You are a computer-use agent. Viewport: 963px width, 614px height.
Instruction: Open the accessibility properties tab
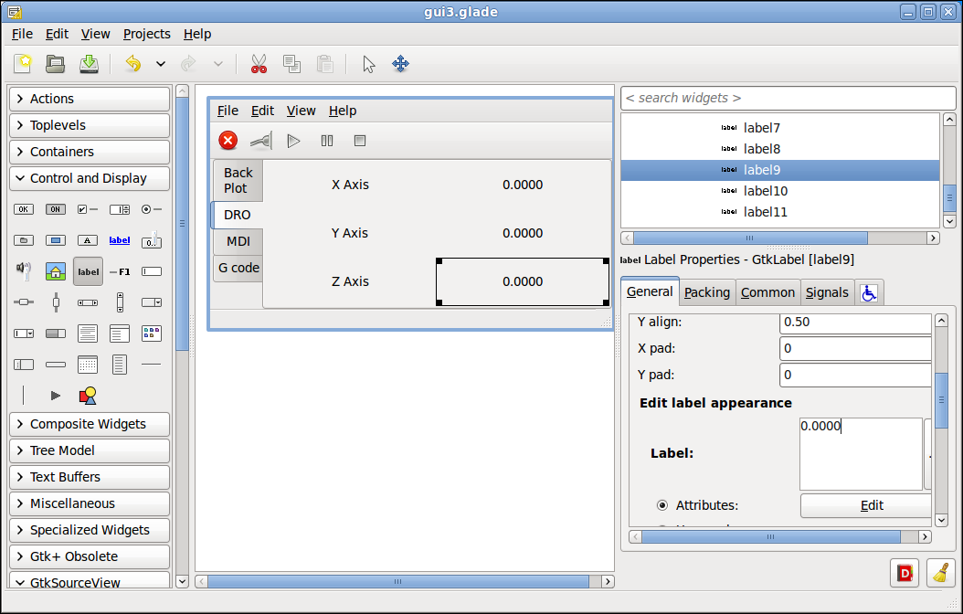(868, 293)
